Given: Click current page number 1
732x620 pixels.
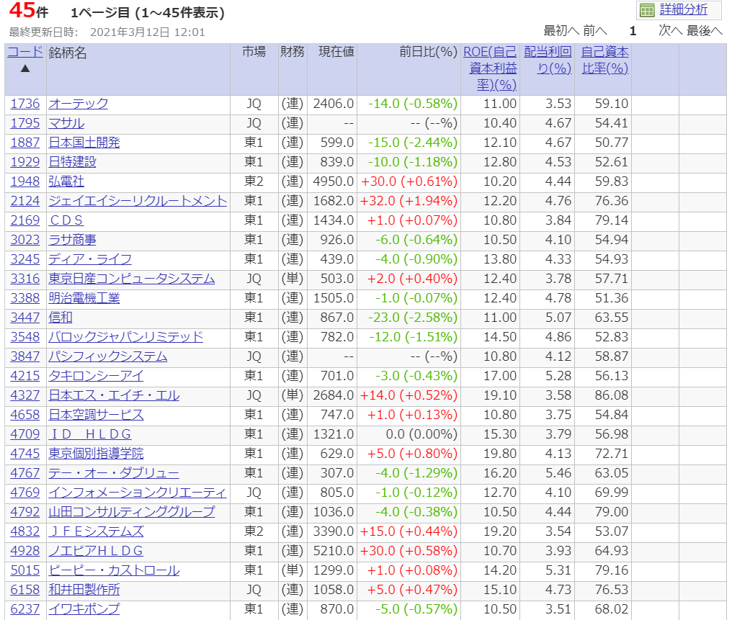Looking at the screenshot, I should (633, 31).
